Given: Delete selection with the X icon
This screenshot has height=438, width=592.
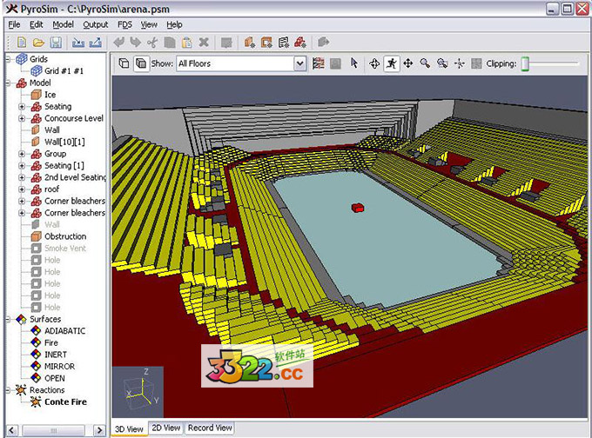Looking at the screenshot, I should tap(204, 43).
